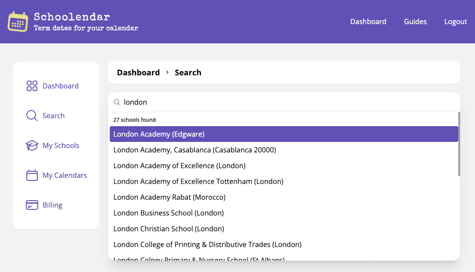
Task: Go to Dashboard via breadcrumb link
Action: (x=138, y=73)
